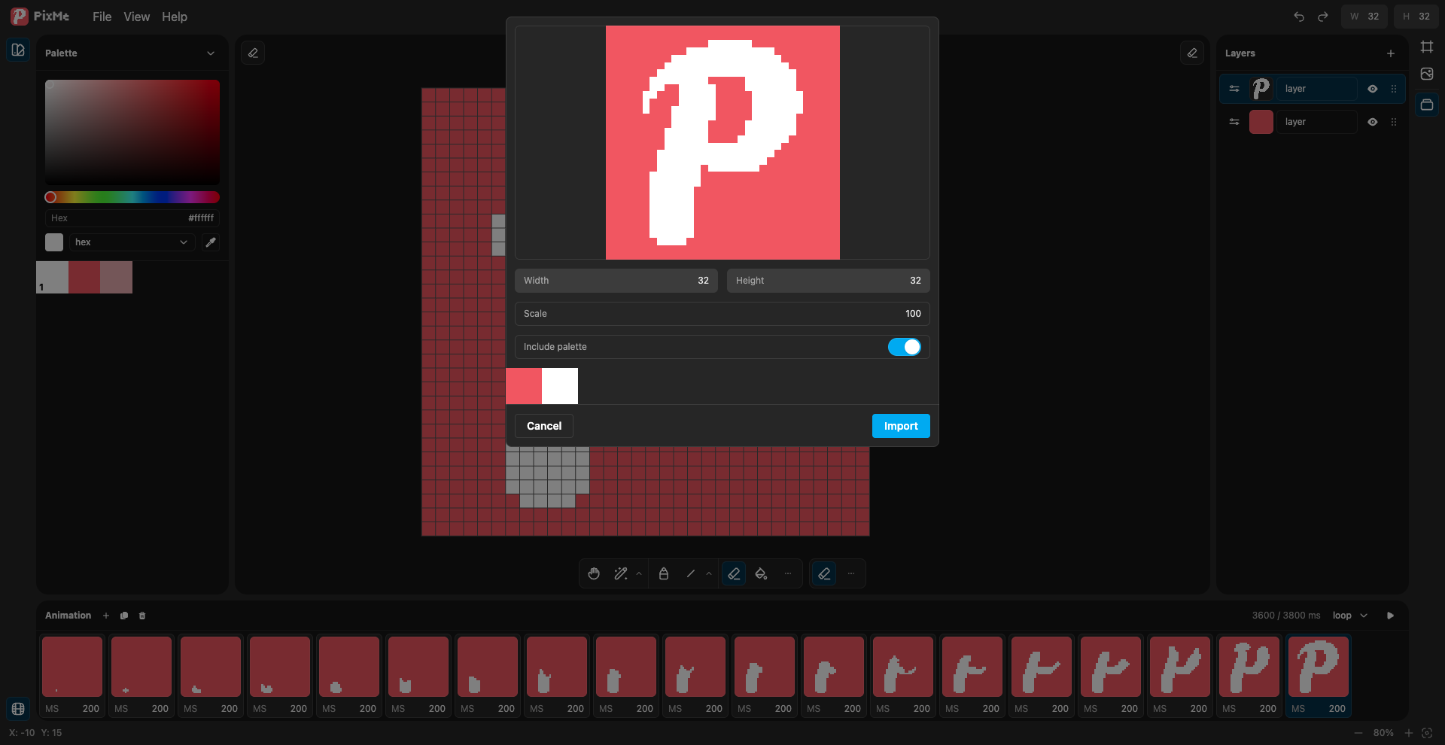Viewport: 1445px width, 745px height.
Task: Click the image import icon in right sidebar
Action: (x=1427, y=74)
